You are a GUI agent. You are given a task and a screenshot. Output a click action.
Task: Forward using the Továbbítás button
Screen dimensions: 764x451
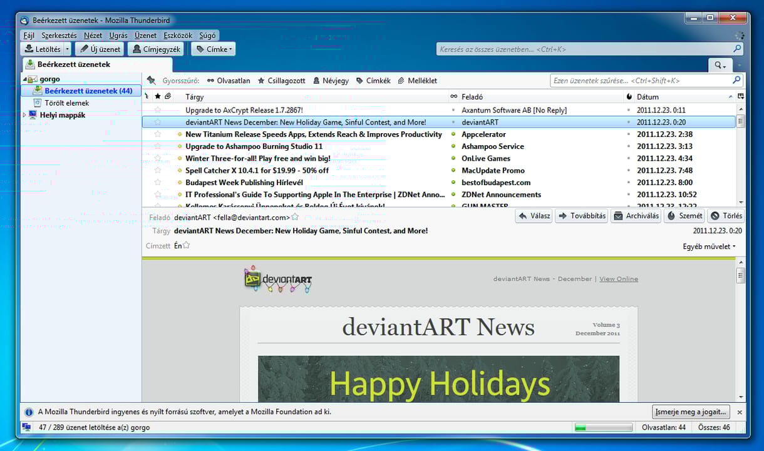click(582, 216)
